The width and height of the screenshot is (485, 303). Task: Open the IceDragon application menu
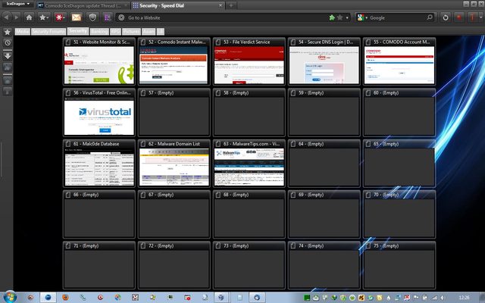coord(18,4)
